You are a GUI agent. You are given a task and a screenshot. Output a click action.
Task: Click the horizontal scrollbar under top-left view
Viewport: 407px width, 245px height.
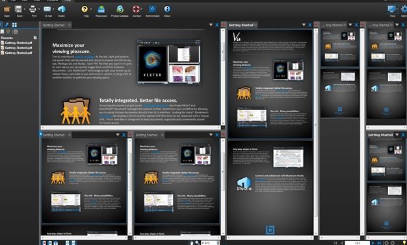tap(131, 127)
